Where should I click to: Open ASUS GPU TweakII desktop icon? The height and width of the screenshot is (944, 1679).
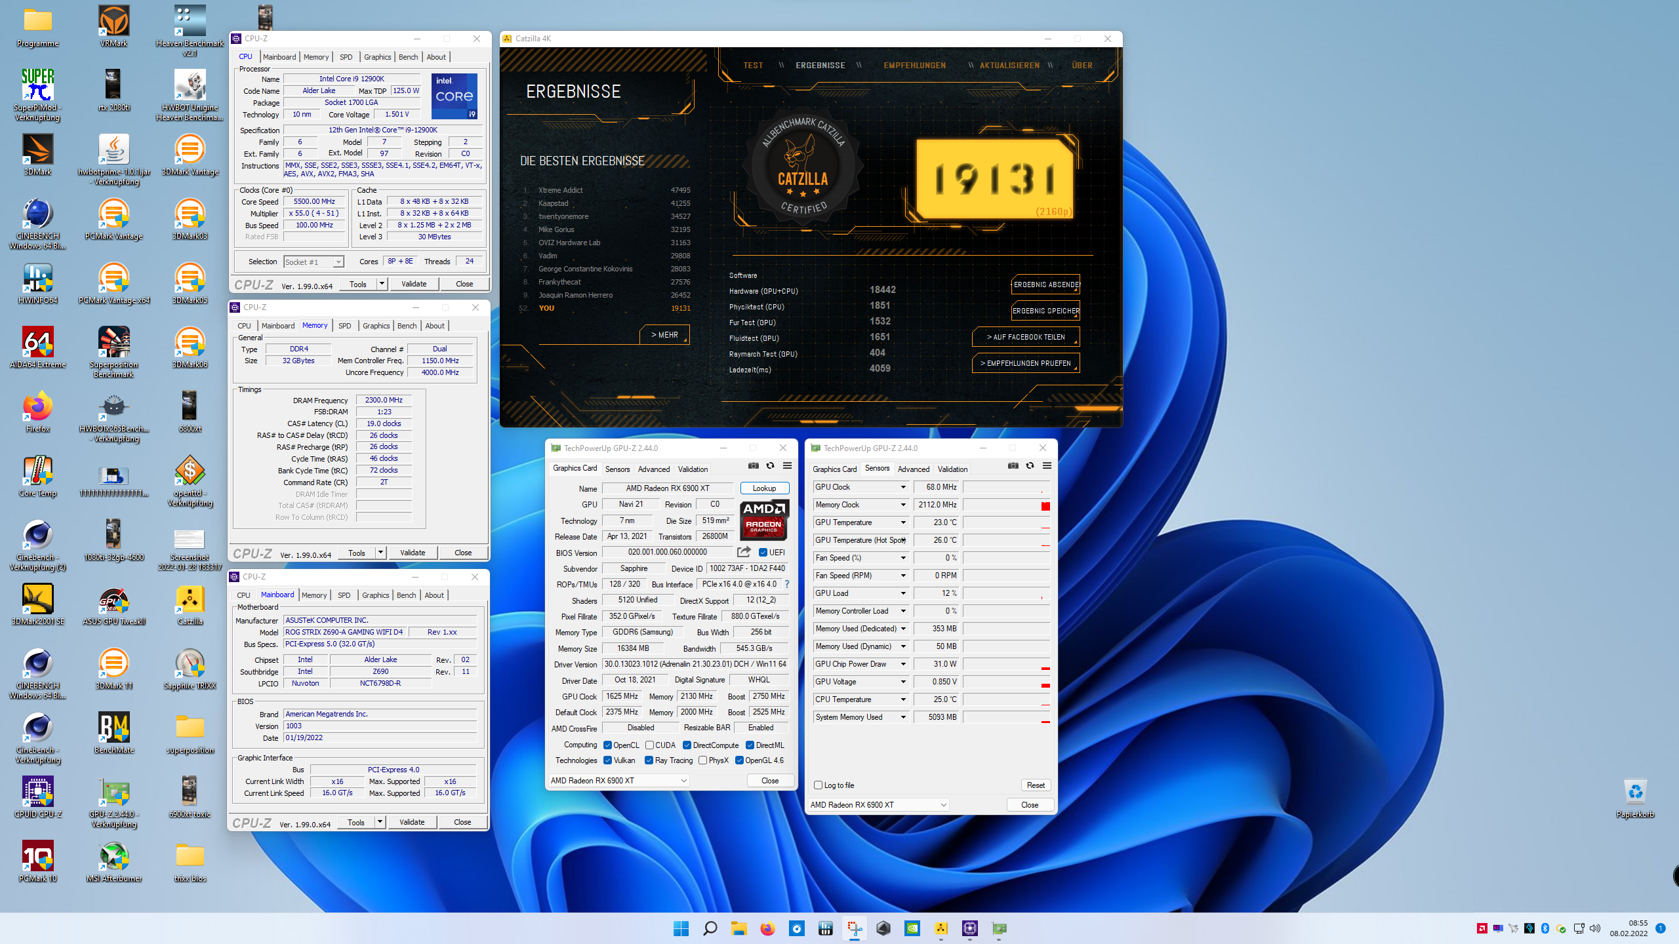(x=113, y=604)
